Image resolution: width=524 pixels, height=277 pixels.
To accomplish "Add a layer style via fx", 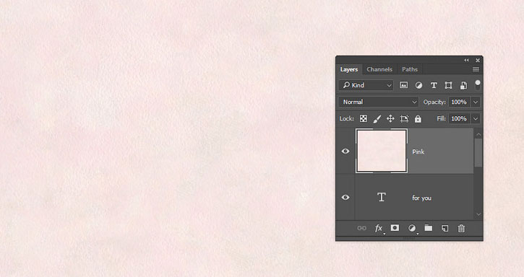I will [379, 228].
